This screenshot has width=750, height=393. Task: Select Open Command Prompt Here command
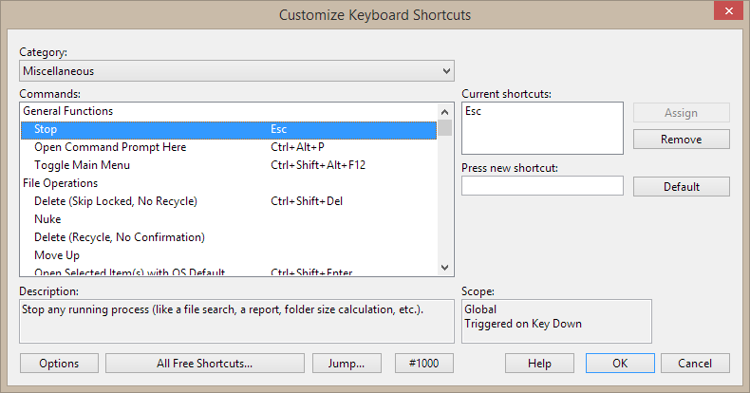point(110,147)
